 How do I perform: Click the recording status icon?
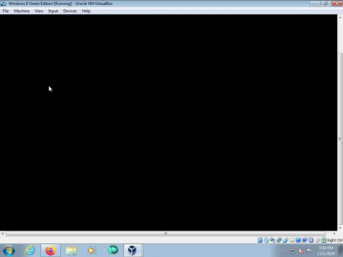[x=304, y=240]
